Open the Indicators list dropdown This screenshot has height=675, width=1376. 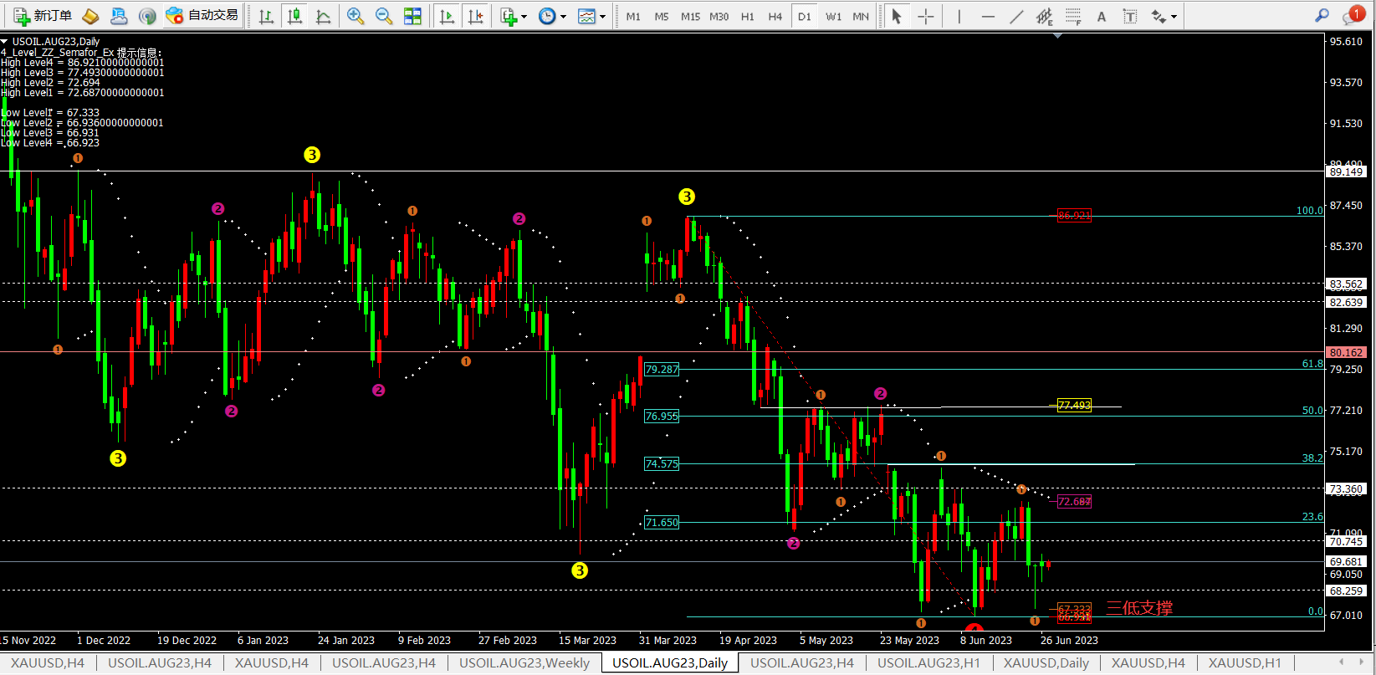click(513, 16)
